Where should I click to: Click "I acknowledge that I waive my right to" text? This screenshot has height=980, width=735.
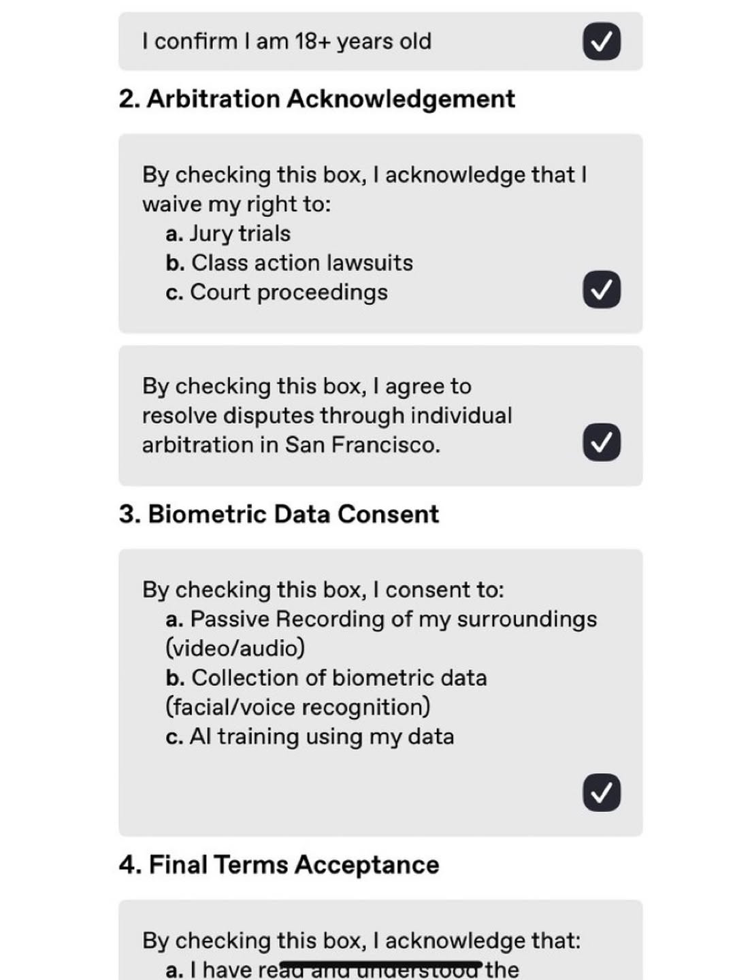(x=364, y=176)
